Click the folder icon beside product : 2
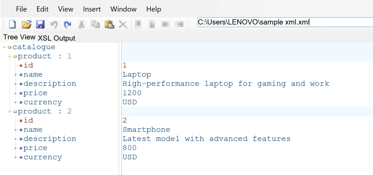373x175 pixels. (15, 112)
